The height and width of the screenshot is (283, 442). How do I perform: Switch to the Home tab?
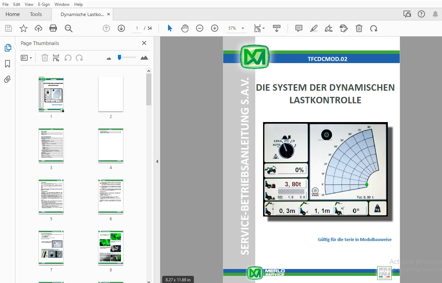tap(13, 14)
